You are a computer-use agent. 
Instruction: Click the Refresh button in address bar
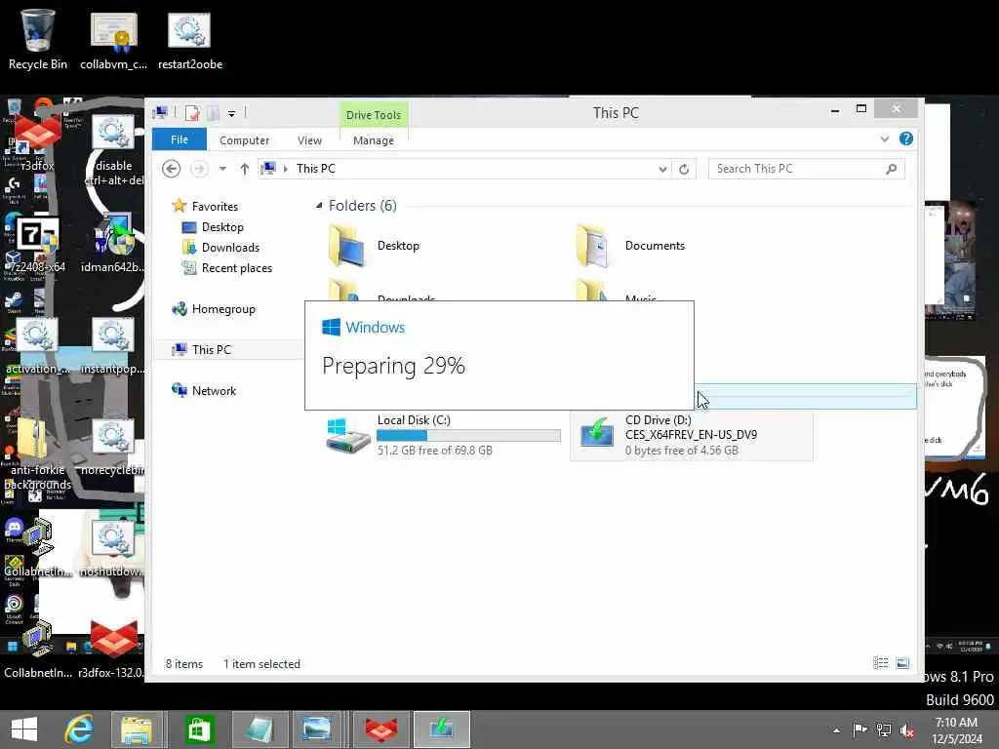pyautogui.click(x=684, y=169)
